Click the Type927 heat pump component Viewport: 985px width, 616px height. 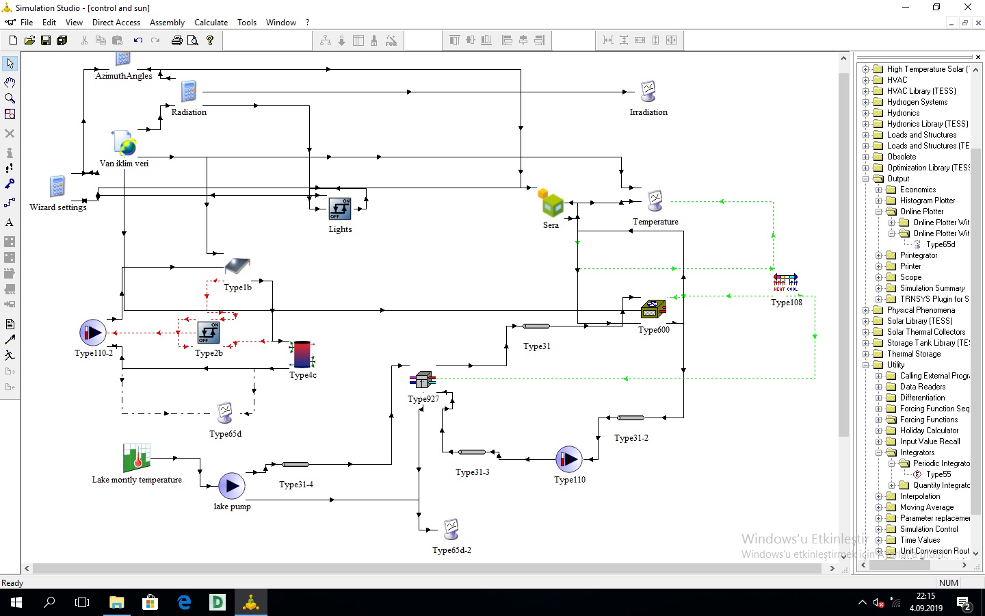click(x=423, y=380)
